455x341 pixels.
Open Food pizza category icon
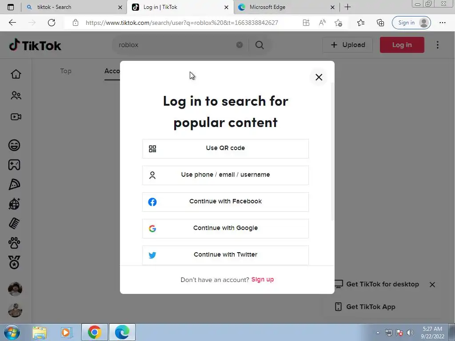pos(14,184)
